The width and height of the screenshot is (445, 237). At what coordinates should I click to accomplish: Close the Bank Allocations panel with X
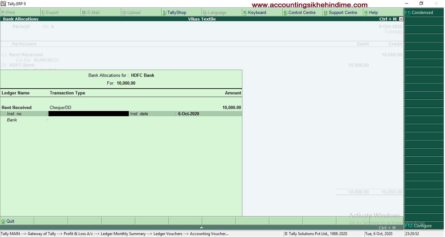[x=401, y=19]
